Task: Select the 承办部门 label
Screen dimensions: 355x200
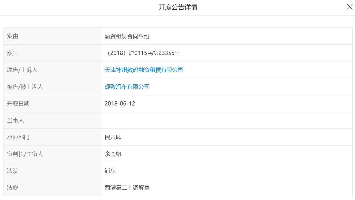Action: (18, 137)
